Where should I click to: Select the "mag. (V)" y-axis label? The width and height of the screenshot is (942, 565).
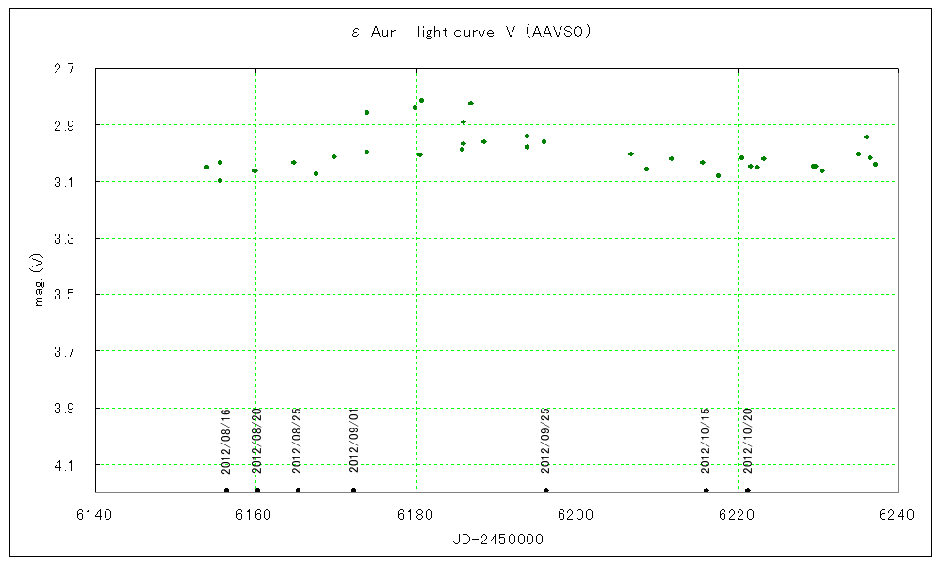39,282
